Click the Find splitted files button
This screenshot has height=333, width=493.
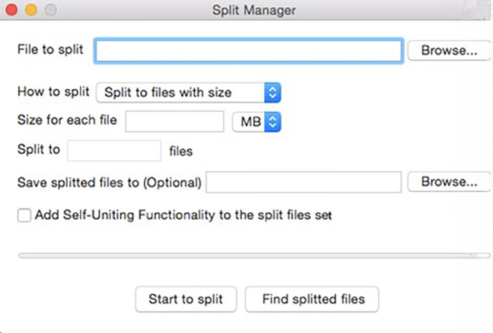point(312,299)
